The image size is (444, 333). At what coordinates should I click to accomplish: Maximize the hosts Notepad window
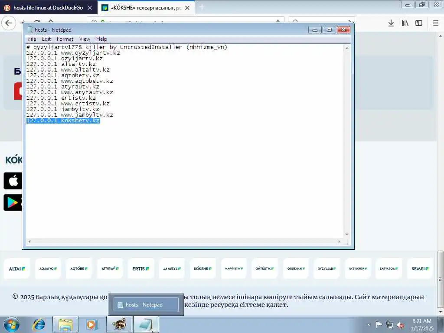(329, 30)
